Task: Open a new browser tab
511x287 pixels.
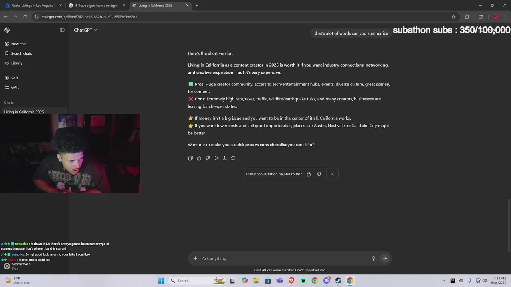Action: (x=197, y=6)
